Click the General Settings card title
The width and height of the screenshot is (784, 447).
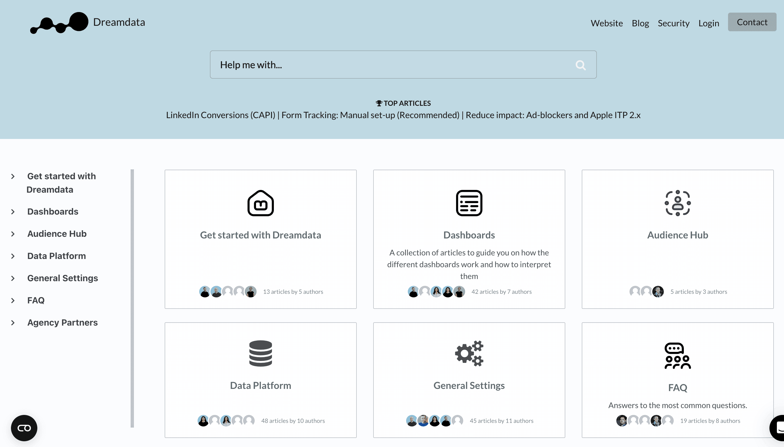[x=469, y=386]
